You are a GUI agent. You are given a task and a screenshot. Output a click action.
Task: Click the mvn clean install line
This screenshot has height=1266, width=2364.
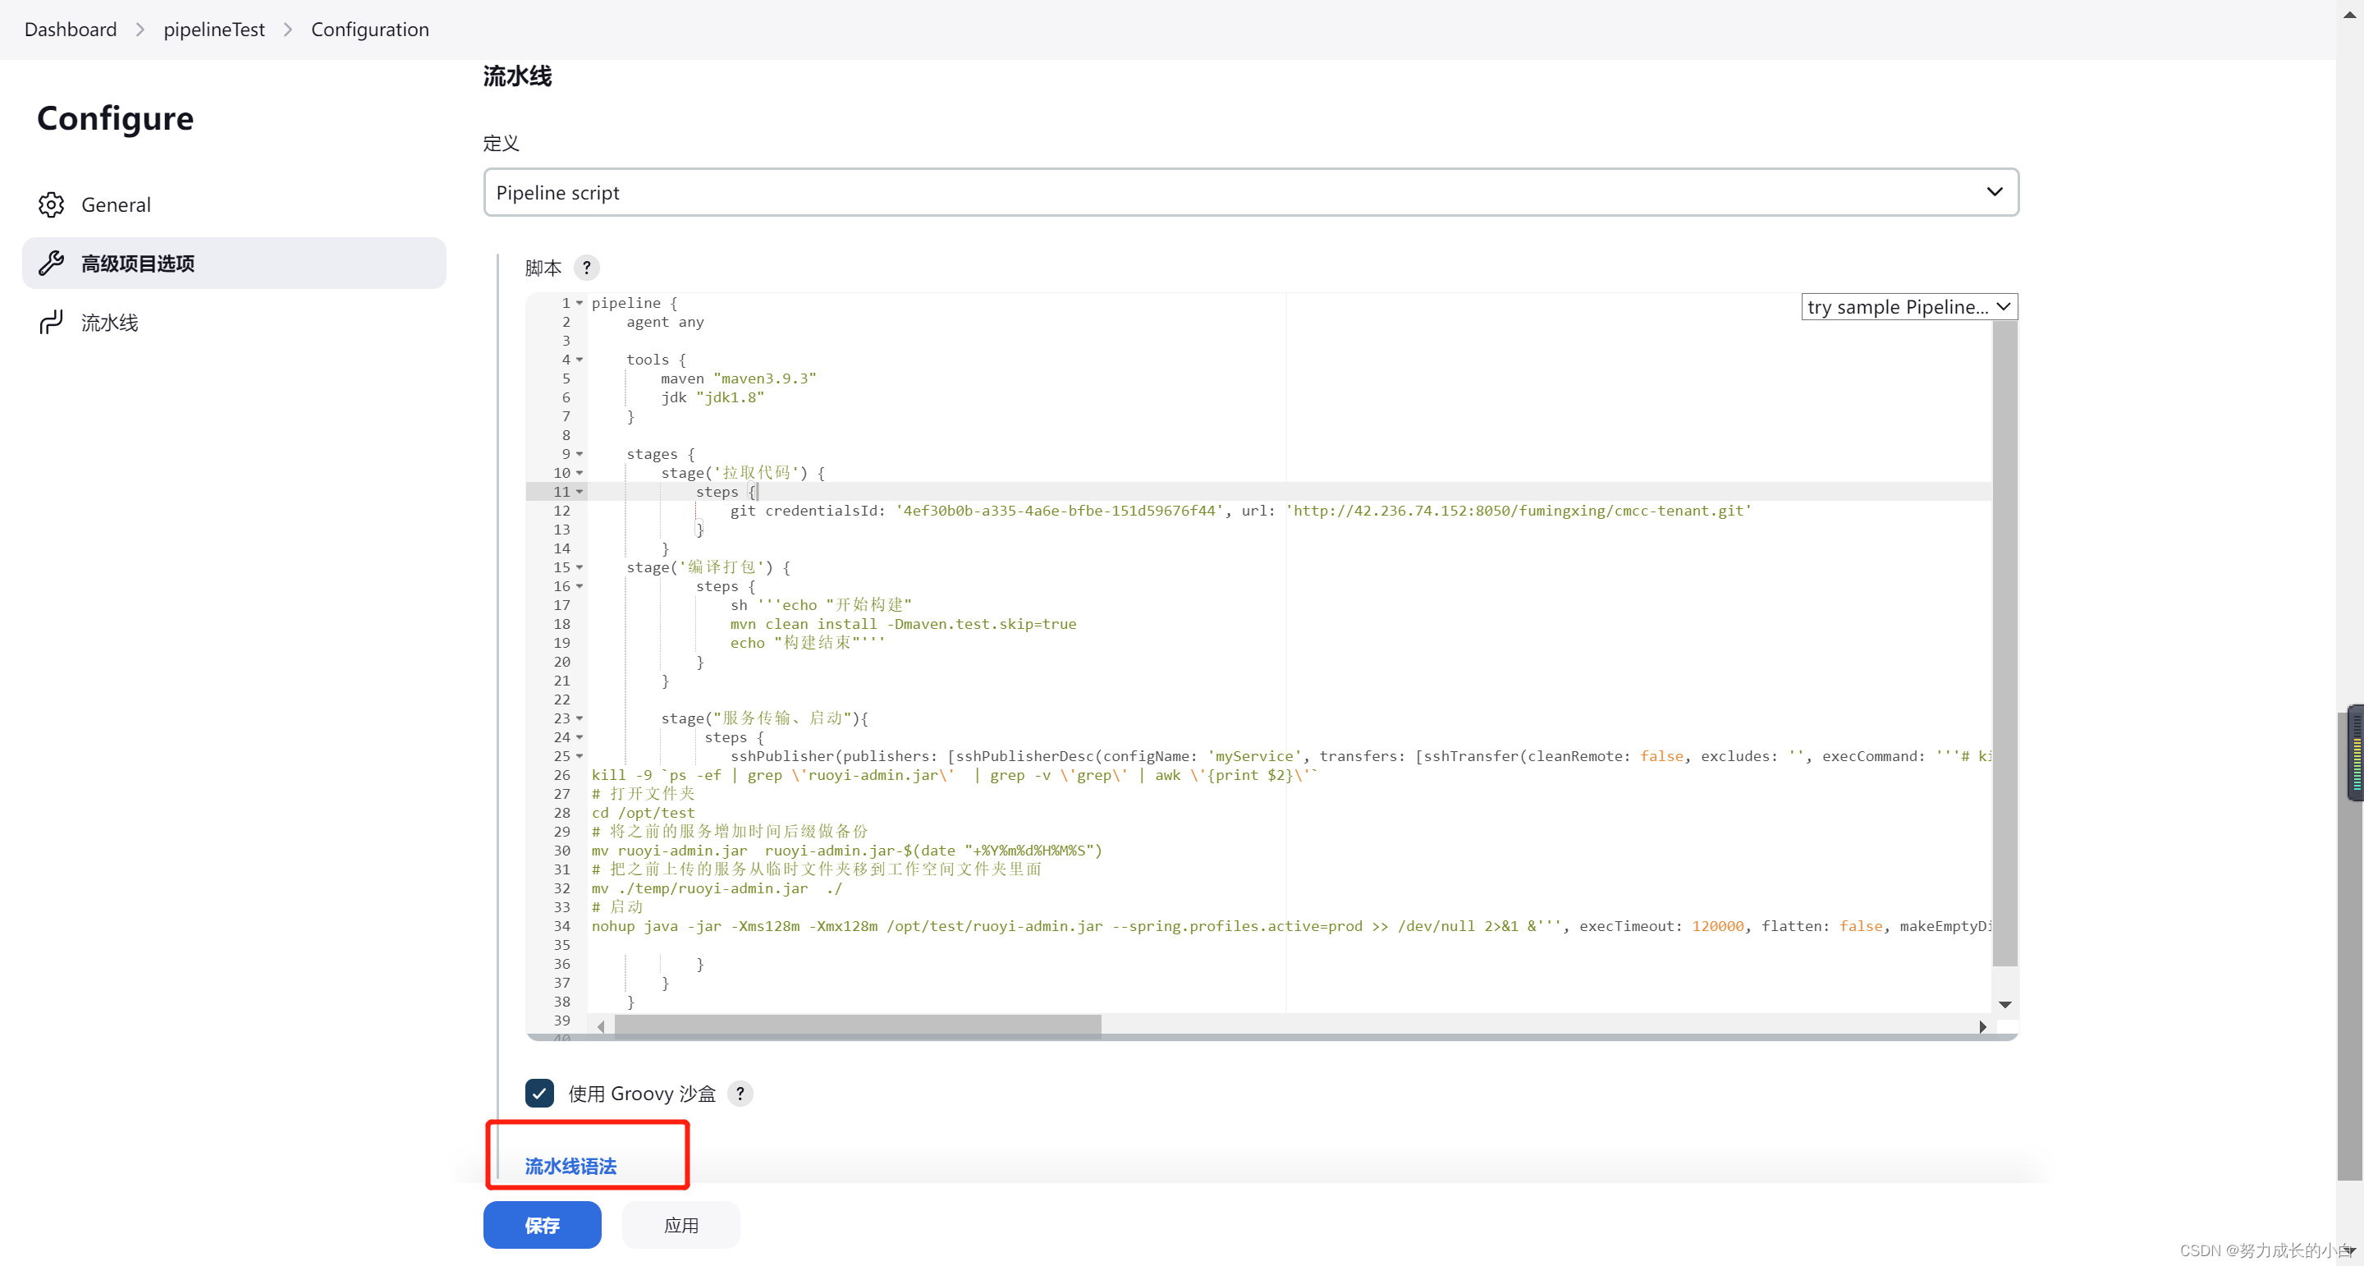(x=903, y=624)
